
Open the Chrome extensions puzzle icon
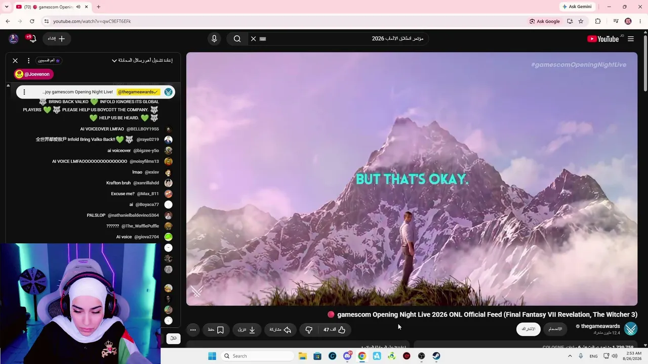[598, 21]
